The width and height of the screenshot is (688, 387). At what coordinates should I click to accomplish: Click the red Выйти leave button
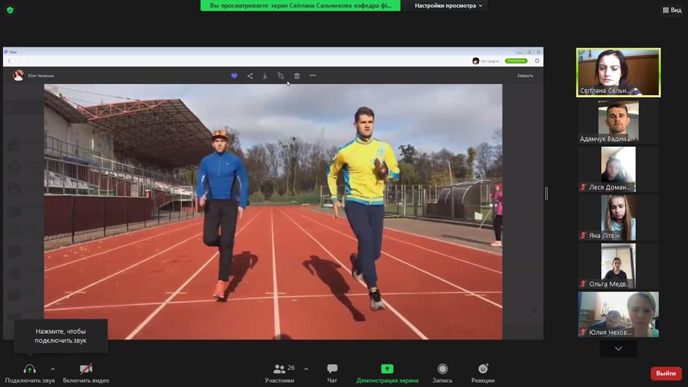665,373
